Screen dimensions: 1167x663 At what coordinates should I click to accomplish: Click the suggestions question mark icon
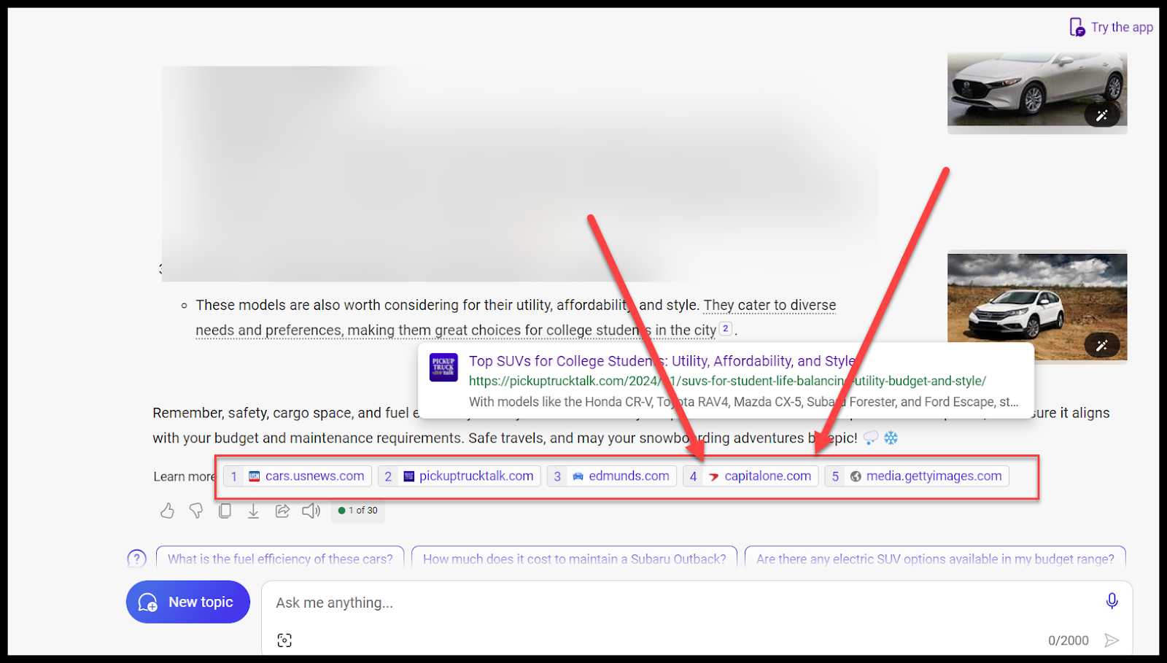(x=136, y=559)
